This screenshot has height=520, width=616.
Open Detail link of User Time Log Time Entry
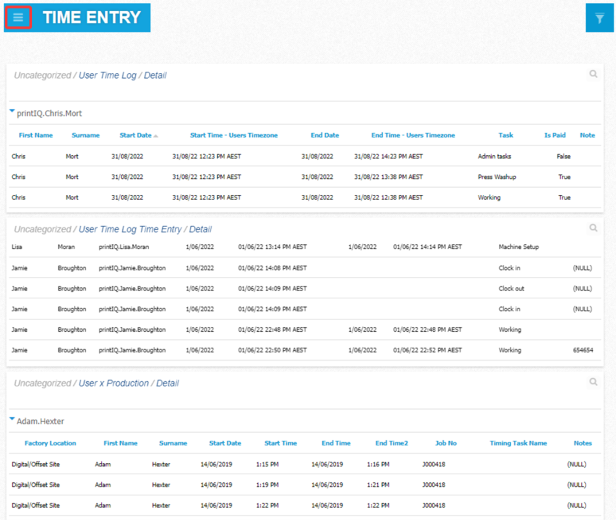pyautogui.click(x=200, y=229)
